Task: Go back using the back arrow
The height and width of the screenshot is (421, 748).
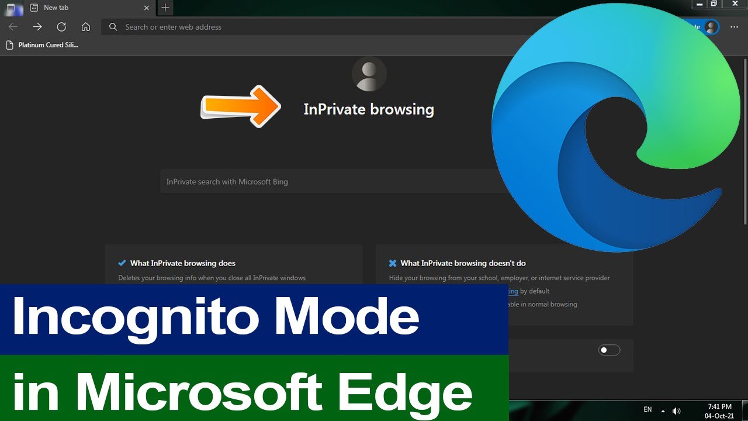Action: 13,27
